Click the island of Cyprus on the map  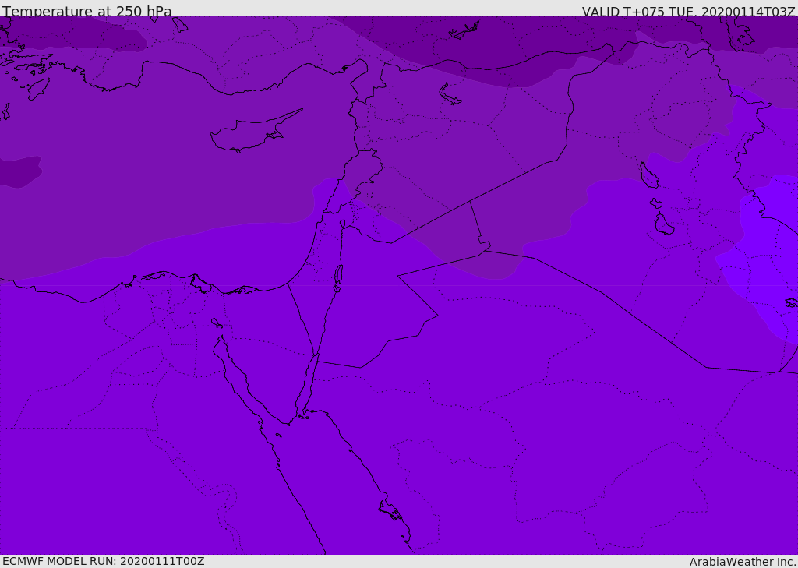pyautogui.click(x=256, y=132)
